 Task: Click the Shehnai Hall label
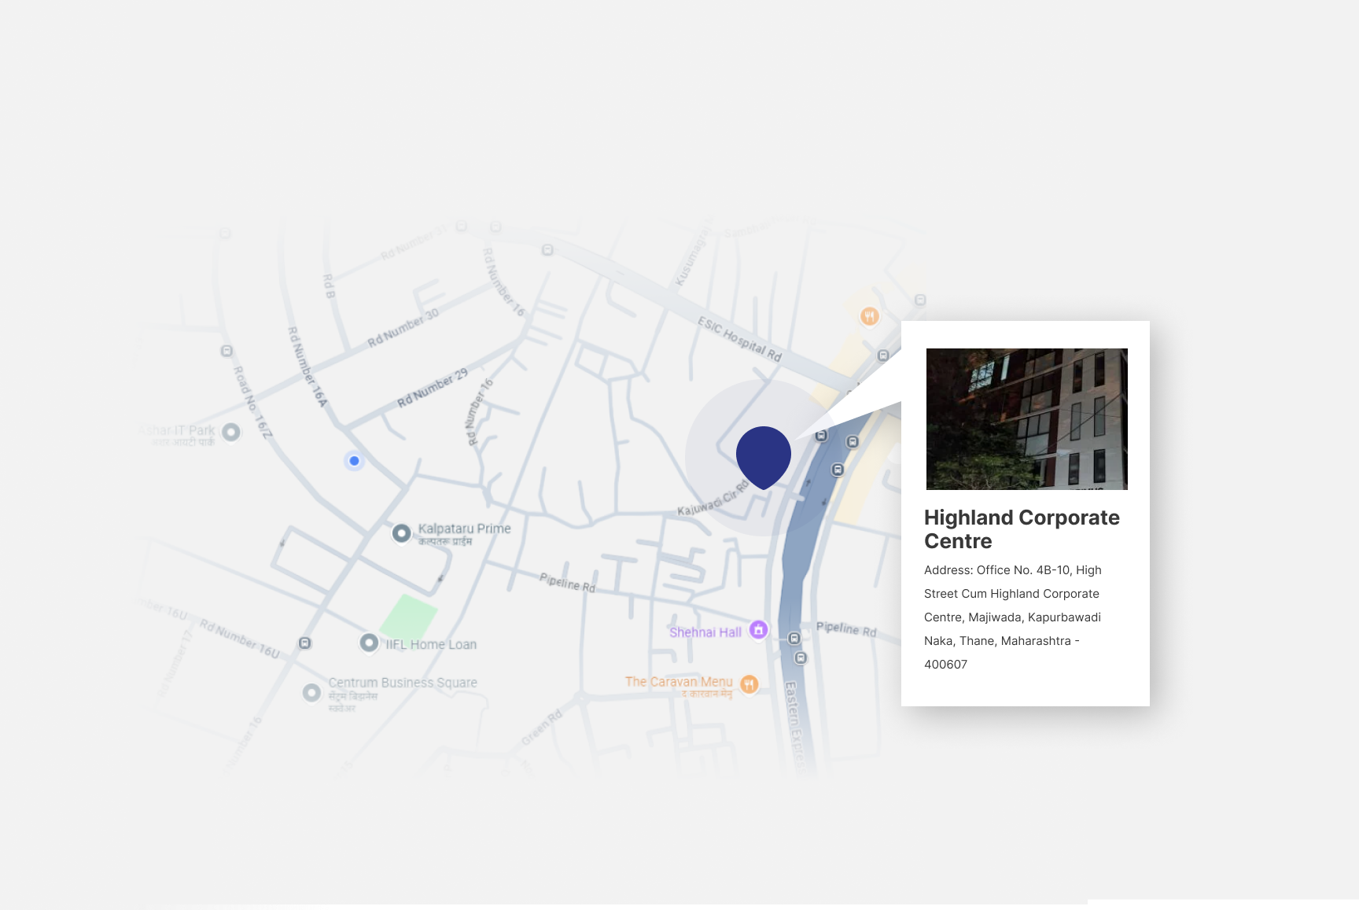(705, 632)
